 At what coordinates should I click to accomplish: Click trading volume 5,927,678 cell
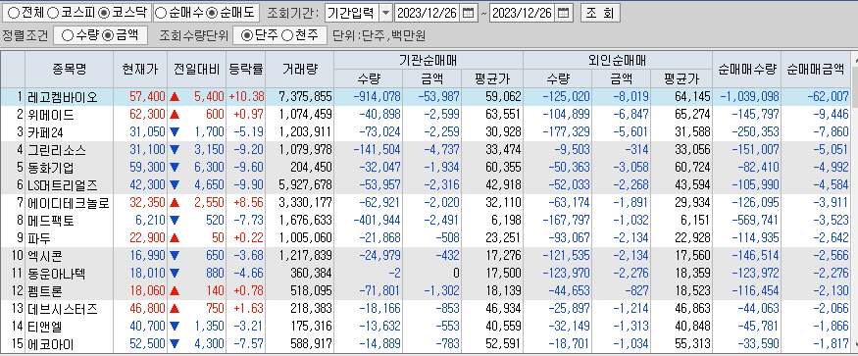tap(300, 185)
